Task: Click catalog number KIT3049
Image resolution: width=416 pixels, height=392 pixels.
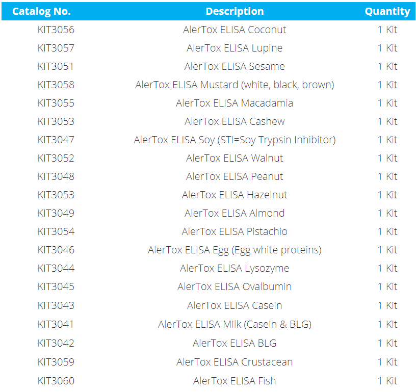Action: 56,213
